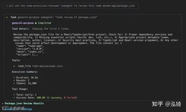Click the prompt caret at the start of the input
The width and height of the screenshot is (186, 112).
(7, 5)
